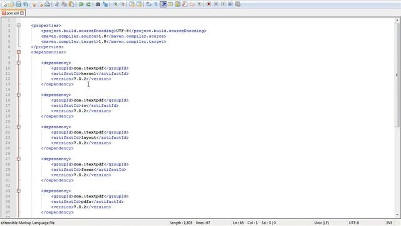Fold the forms dependency at line 27
Screen dimensions: 401x226
point(19,159)
